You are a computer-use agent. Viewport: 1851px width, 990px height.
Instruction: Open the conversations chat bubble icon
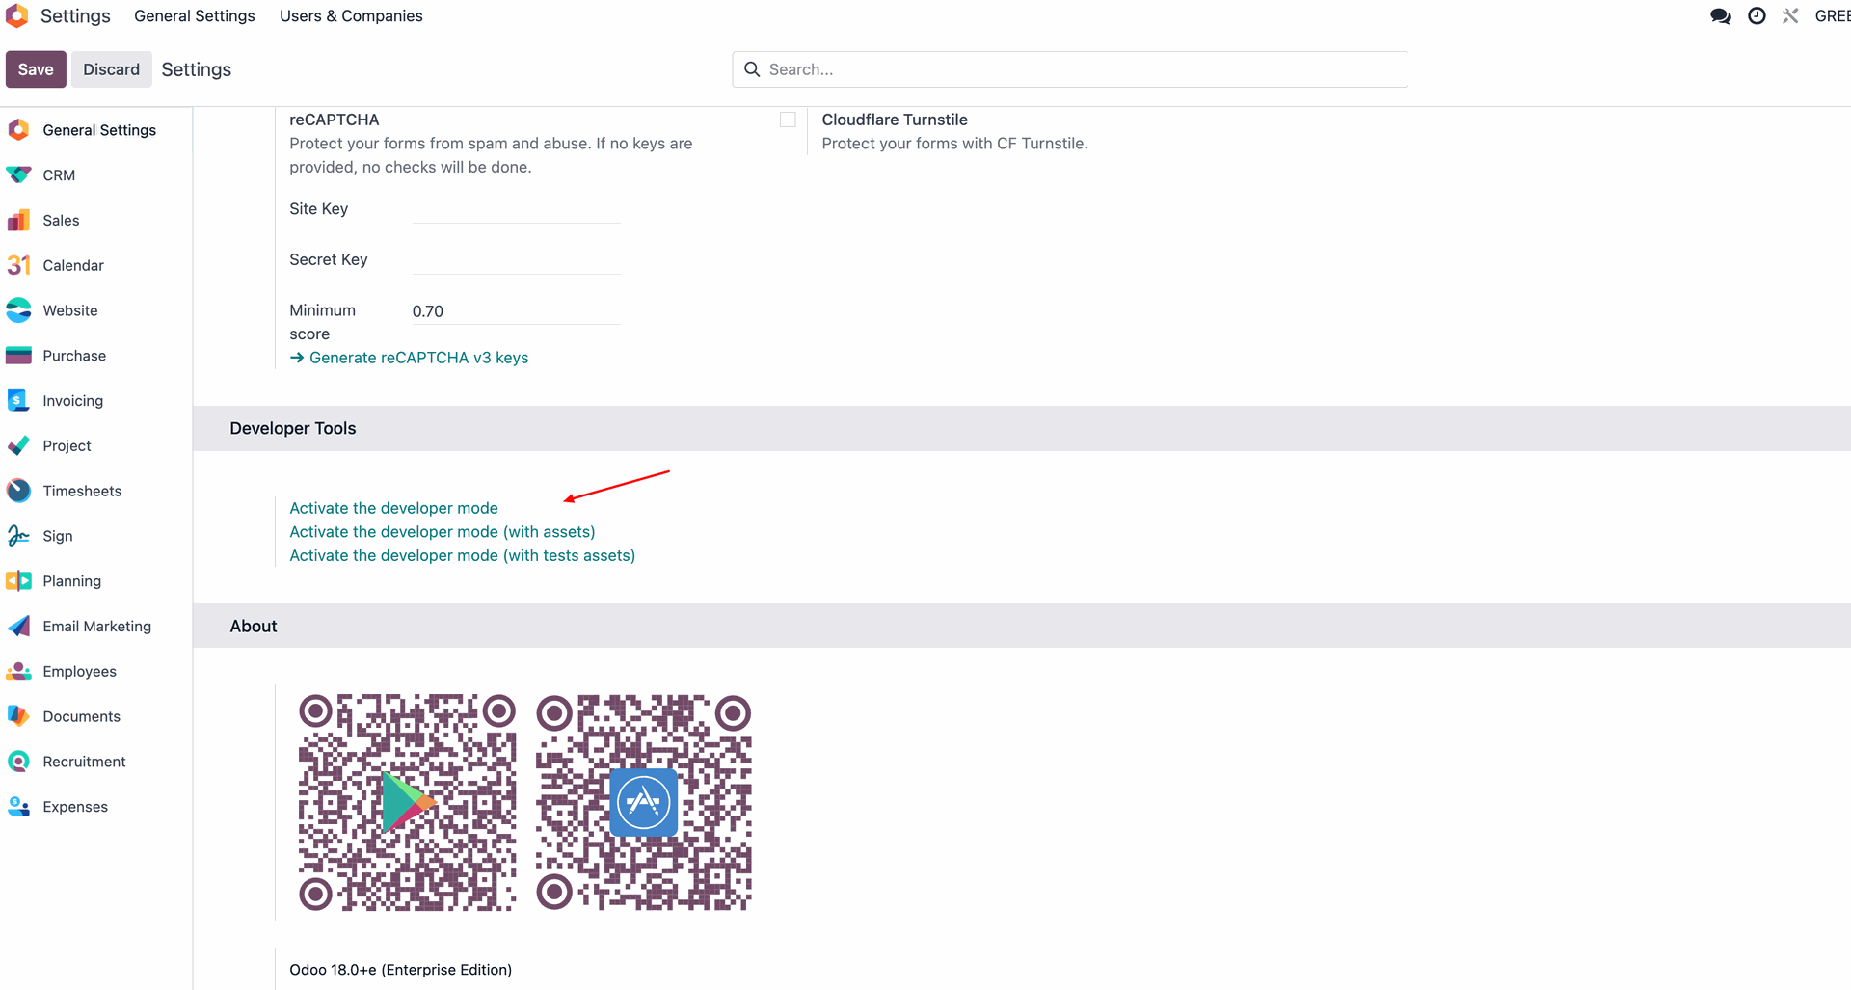point(1721,16)
